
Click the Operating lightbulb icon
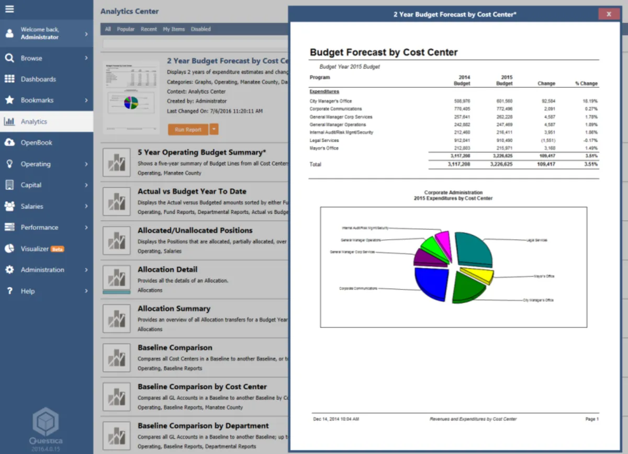click(x=9, y=164)
